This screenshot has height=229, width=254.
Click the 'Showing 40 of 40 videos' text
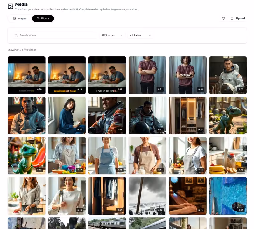tap(22, 50)
